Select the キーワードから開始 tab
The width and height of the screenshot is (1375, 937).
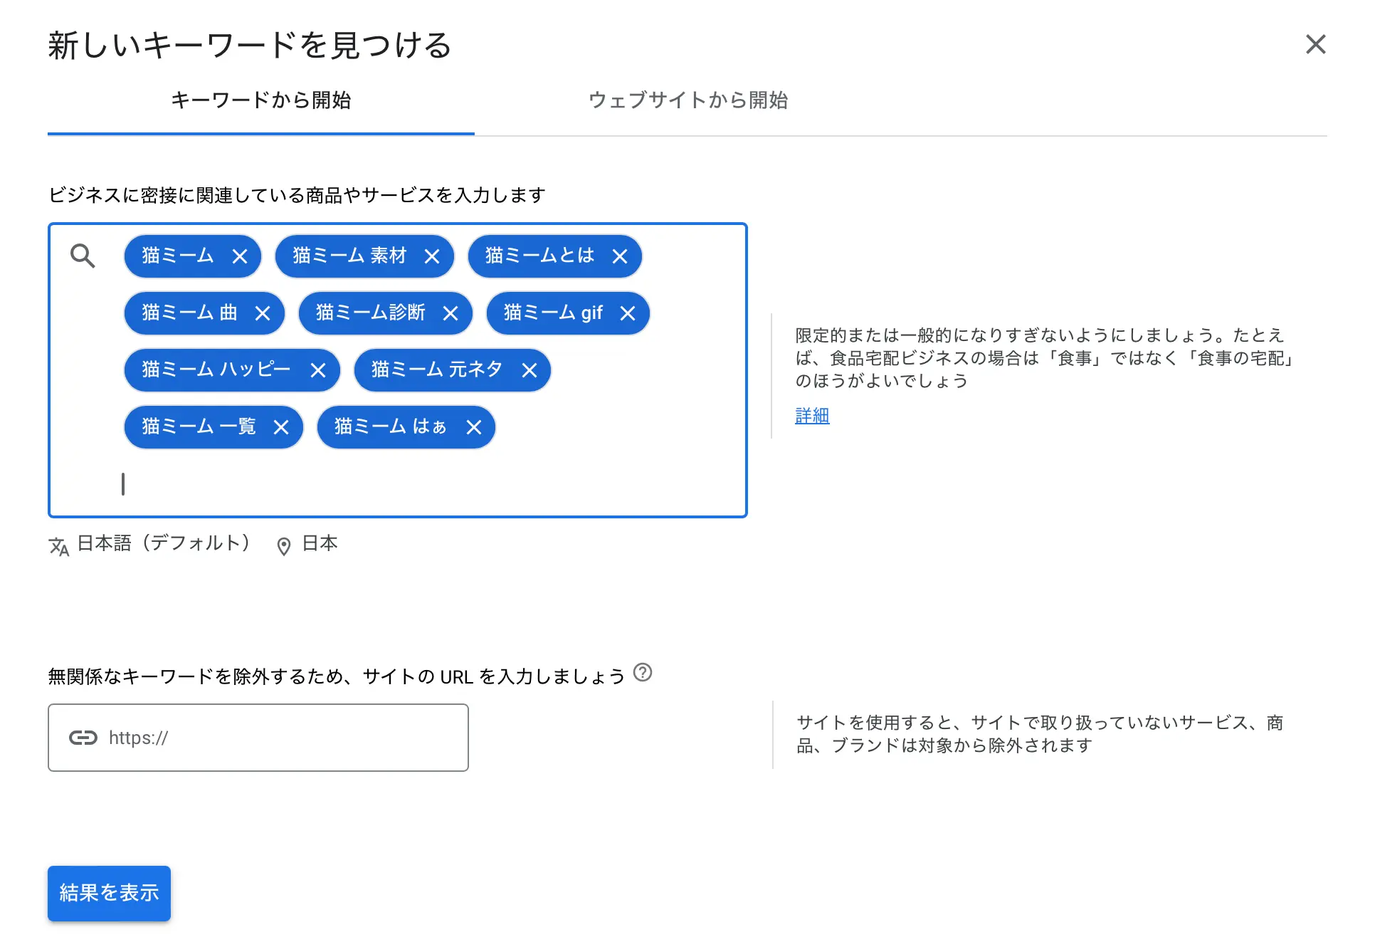click(260, 100)
